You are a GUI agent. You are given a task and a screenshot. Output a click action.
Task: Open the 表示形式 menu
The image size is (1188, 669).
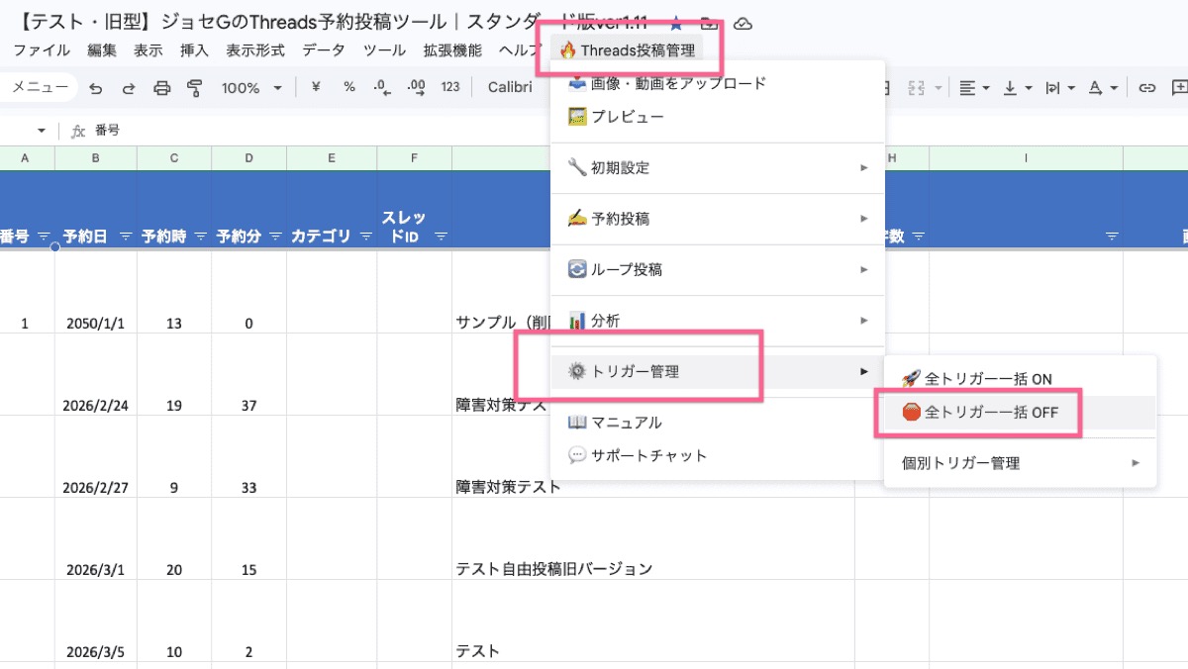255,50
